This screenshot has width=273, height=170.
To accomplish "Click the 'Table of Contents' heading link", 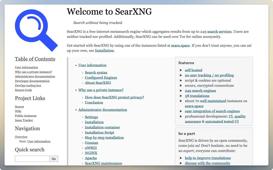I will click(35, 59).
